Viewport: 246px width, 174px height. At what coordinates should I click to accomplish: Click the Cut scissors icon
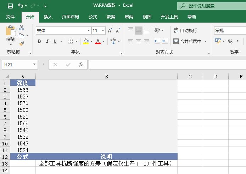pos(22,28)
